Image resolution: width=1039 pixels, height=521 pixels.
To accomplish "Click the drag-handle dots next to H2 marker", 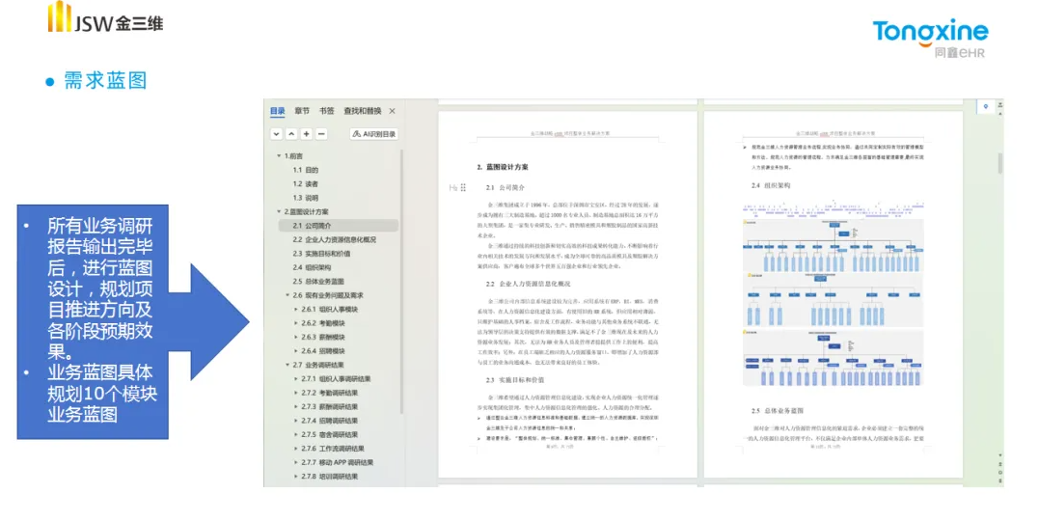I will (x=463, y=187).
